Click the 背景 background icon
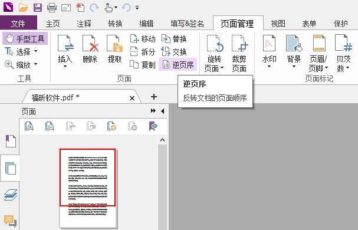 294,44
